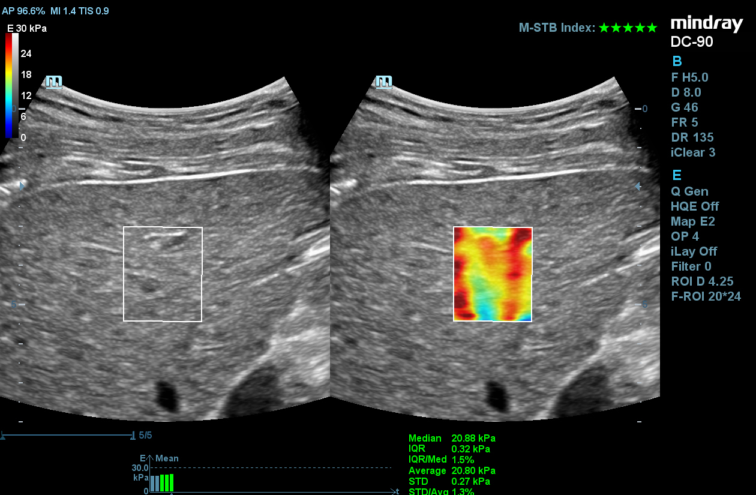Viewport: 756px width, 495px height.
Task: Click the cine frame end marker near 5/5
Action: click(132, 435)
